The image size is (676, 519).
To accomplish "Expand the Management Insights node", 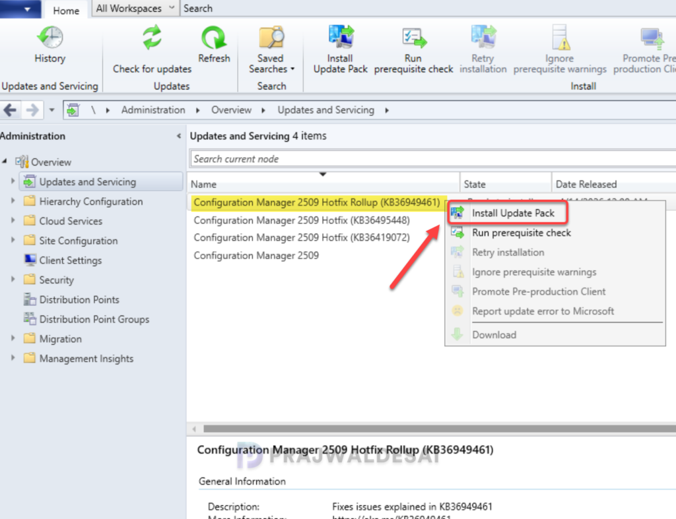I will click(13, 357).
